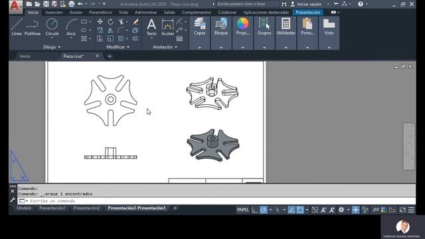Open Capas layers panel button

pos(199,27)
